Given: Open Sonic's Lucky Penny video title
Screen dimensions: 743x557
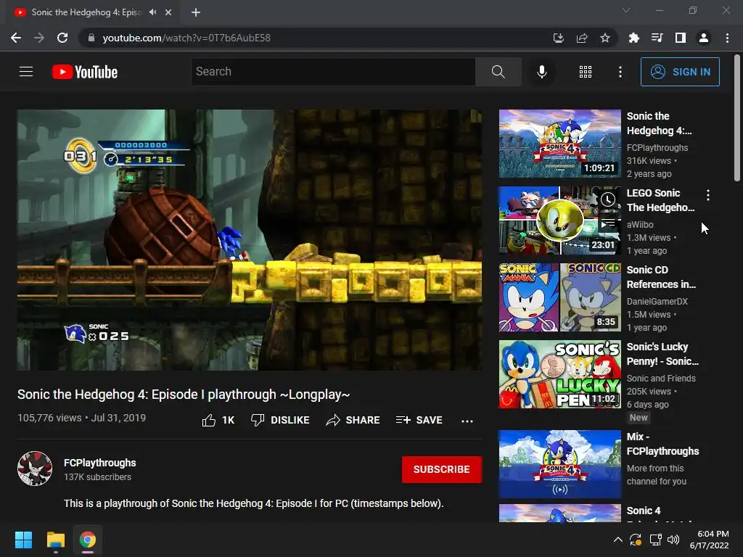Looking at the screenshot, I should [662, 354].
